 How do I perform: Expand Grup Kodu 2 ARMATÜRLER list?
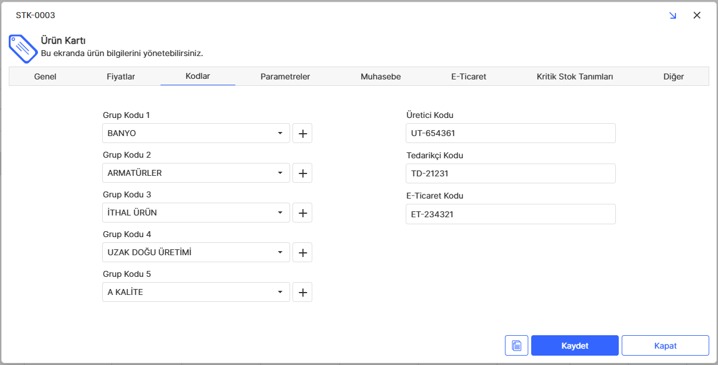click(280, 173)
